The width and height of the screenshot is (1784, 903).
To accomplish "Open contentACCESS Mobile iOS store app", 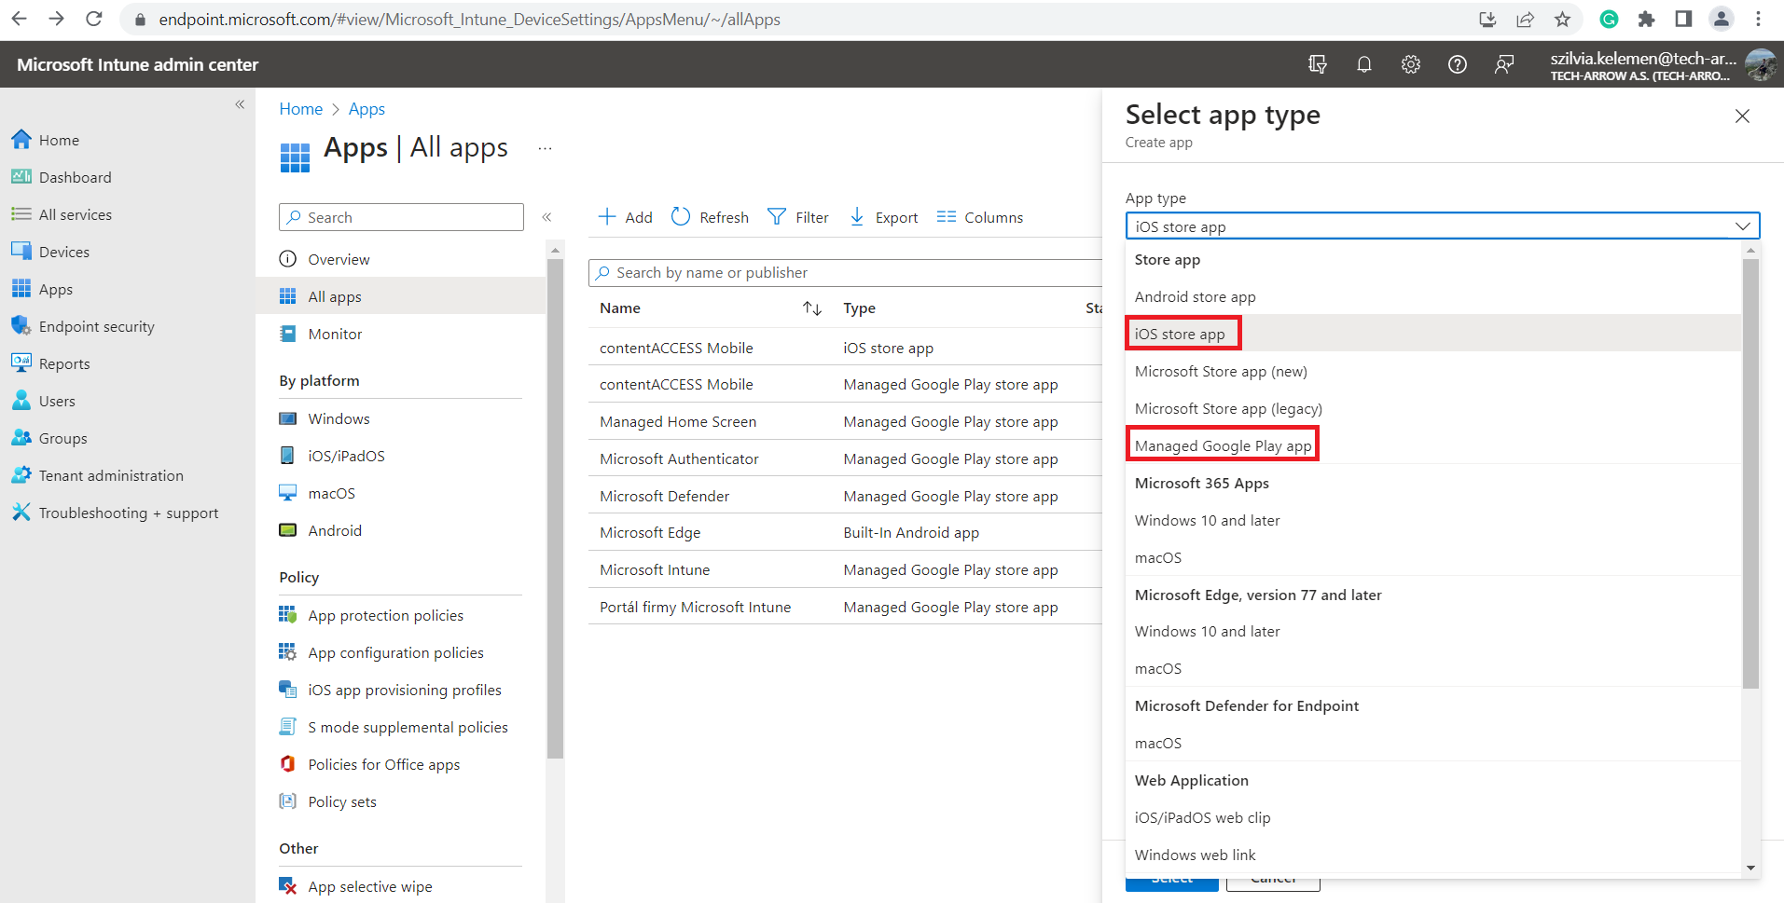I will [676, 348].
